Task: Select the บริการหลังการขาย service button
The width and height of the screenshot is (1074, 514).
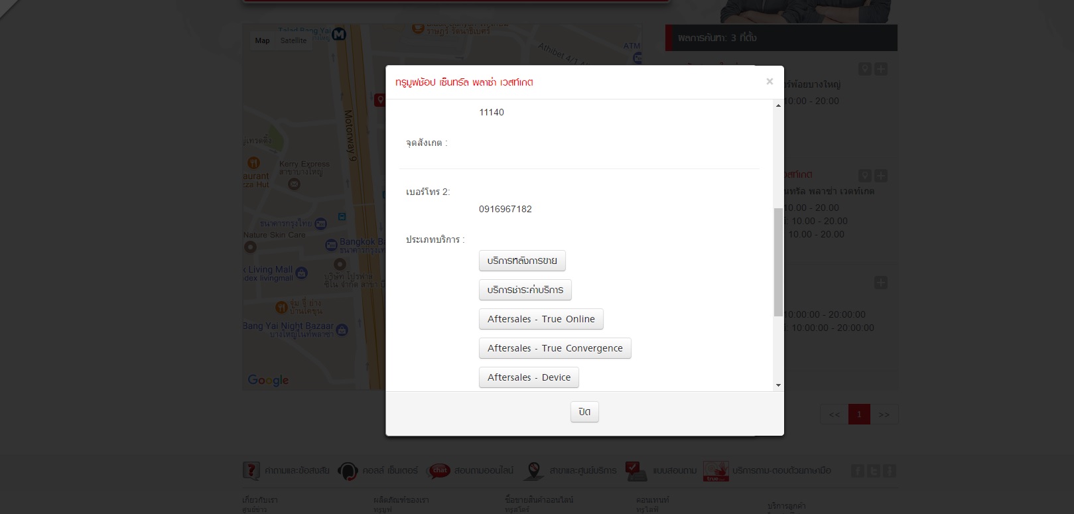Action: pyautogui.click(x=522, y=261)
